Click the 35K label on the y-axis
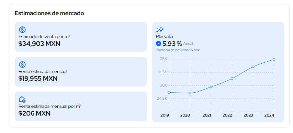The width and height of the screenshot is (293, 133). [163, 59]
